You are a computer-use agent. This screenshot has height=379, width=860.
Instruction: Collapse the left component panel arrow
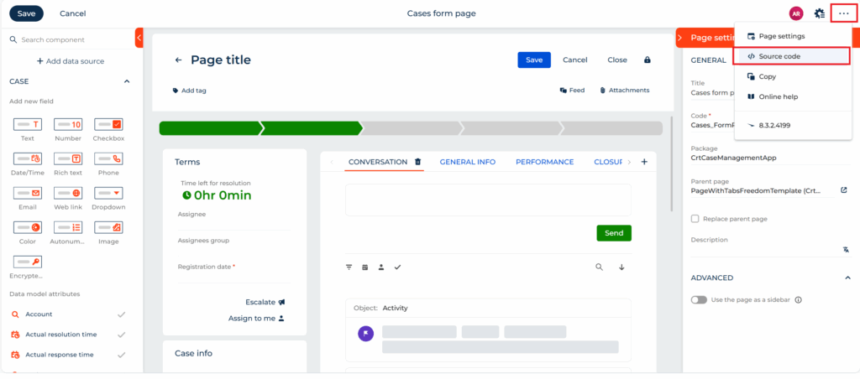pyautogui.click(x=139, y=38)
